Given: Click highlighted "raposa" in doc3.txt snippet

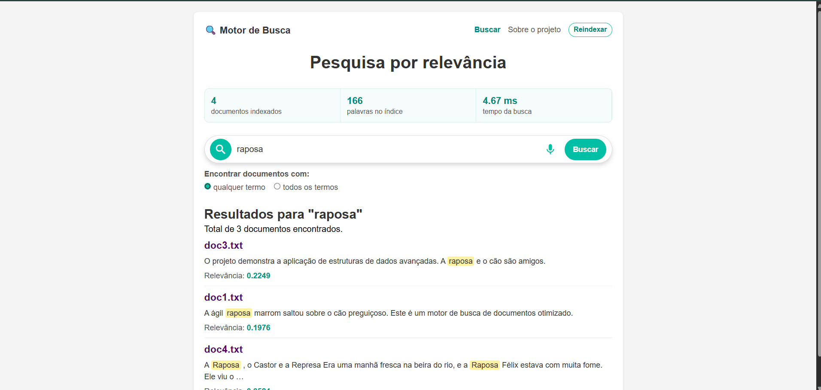Looking at the screenshot, I should pyautogui.click(x=461, y=261).
